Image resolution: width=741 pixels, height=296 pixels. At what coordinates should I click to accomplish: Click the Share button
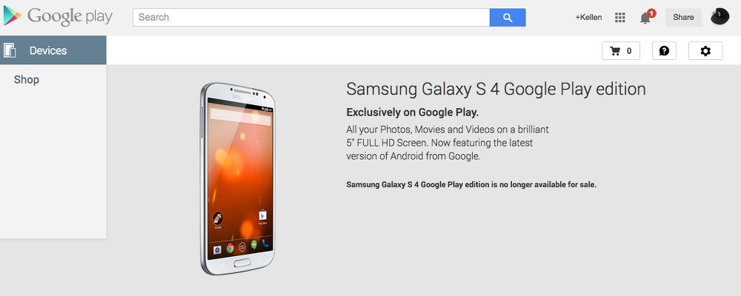[683, 18]
